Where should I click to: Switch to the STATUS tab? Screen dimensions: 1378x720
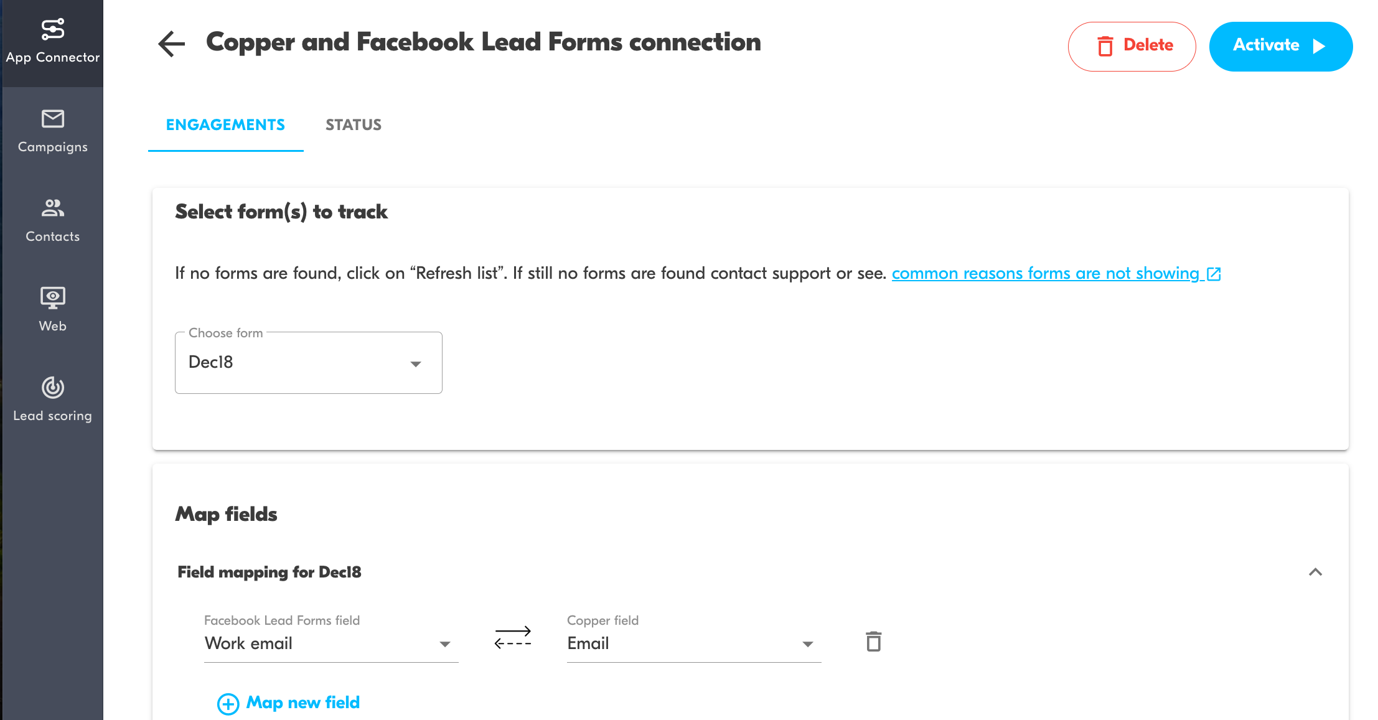pos(354,125)
